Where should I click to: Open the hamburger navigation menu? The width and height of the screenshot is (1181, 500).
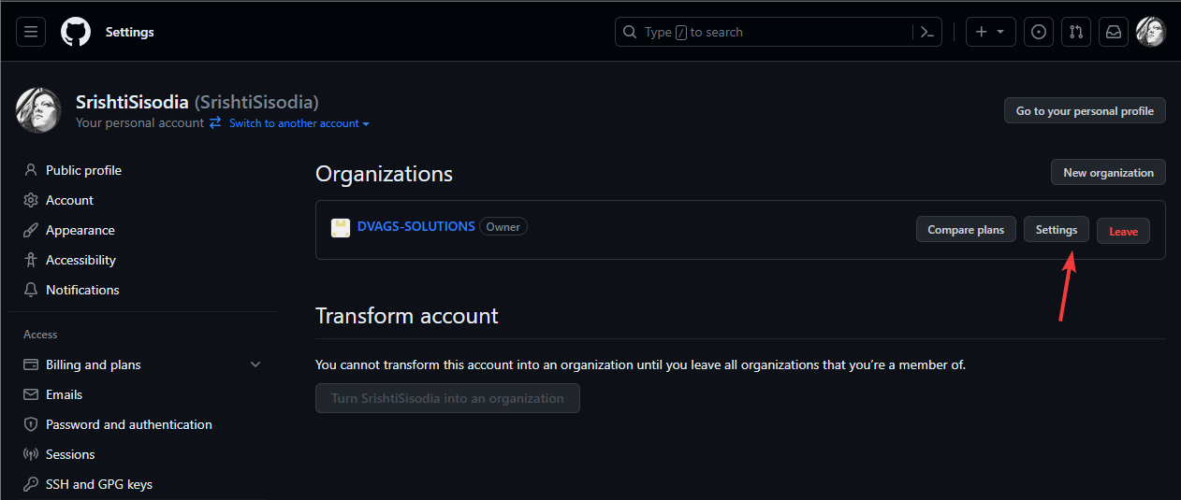[31, 32]
